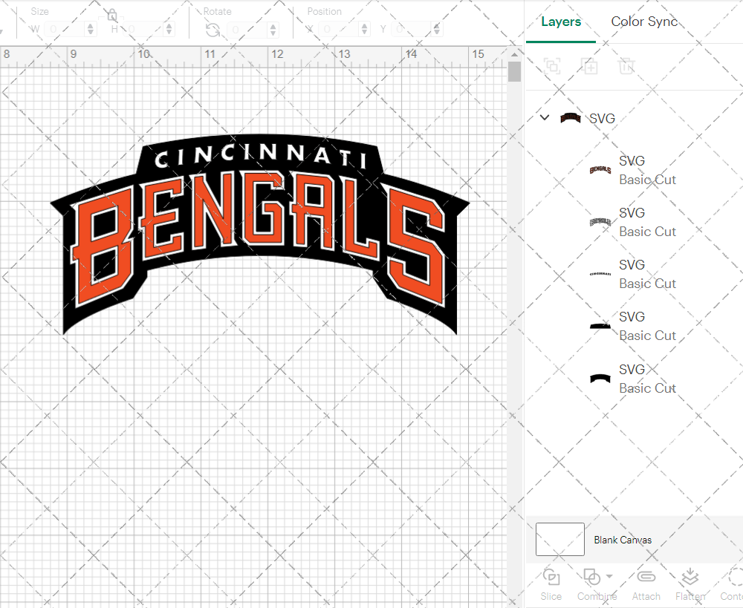Toggle the size aspect ratio lock
The width and height of the screenshot is (743, 608).
[x=112, y=15]
